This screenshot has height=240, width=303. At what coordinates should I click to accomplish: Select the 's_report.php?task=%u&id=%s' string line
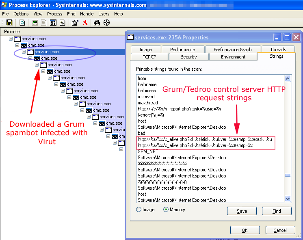click(180, 109)
